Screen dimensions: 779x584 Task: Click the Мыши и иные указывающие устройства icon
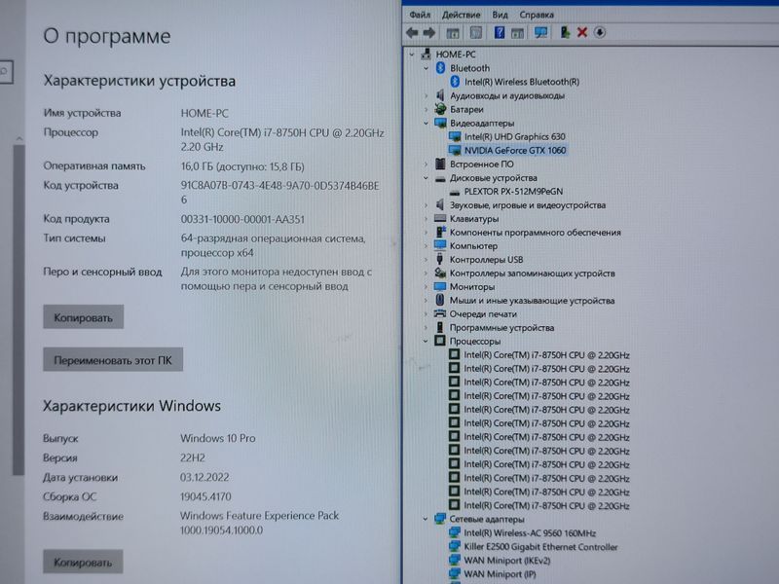click(x=440, y=300)
